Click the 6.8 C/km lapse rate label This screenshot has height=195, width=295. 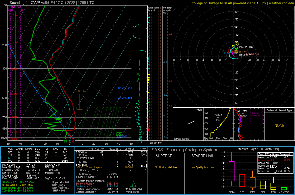point(81,91)
